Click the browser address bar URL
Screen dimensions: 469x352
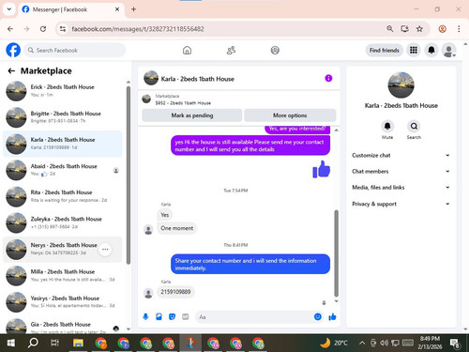pyautogui.click(x=138, y=29)
